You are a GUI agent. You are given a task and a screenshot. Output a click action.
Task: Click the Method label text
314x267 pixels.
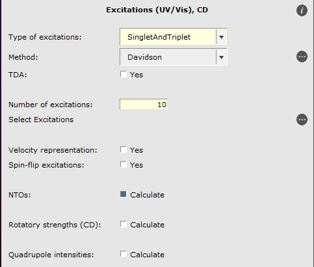[23, 57]
